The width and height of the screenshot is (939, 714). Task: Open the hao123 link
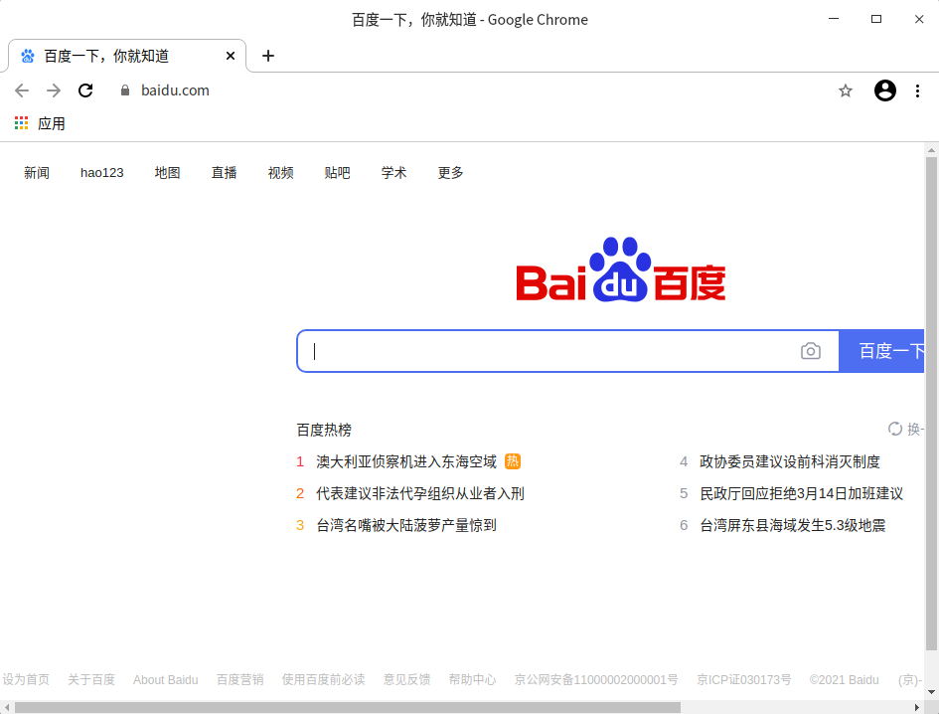click(101, 173)
